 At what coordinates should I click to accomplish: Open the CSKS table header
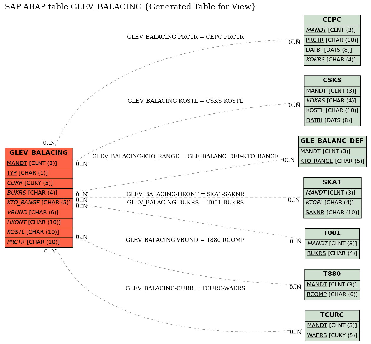(x=332, y=81)
